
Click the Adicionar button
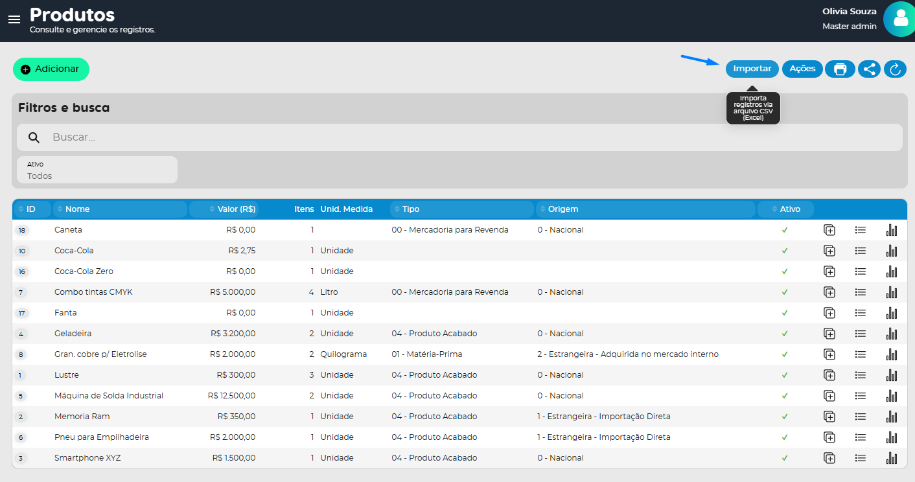pyautogui.click(x=51, y=69)
